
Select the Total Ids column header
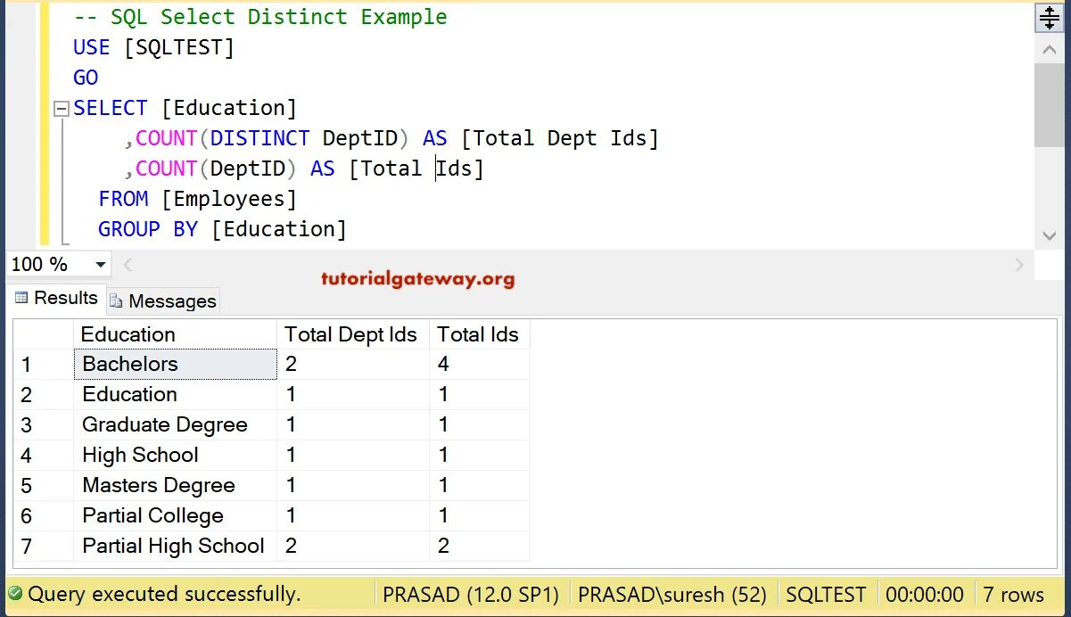(x=480, y=334)
